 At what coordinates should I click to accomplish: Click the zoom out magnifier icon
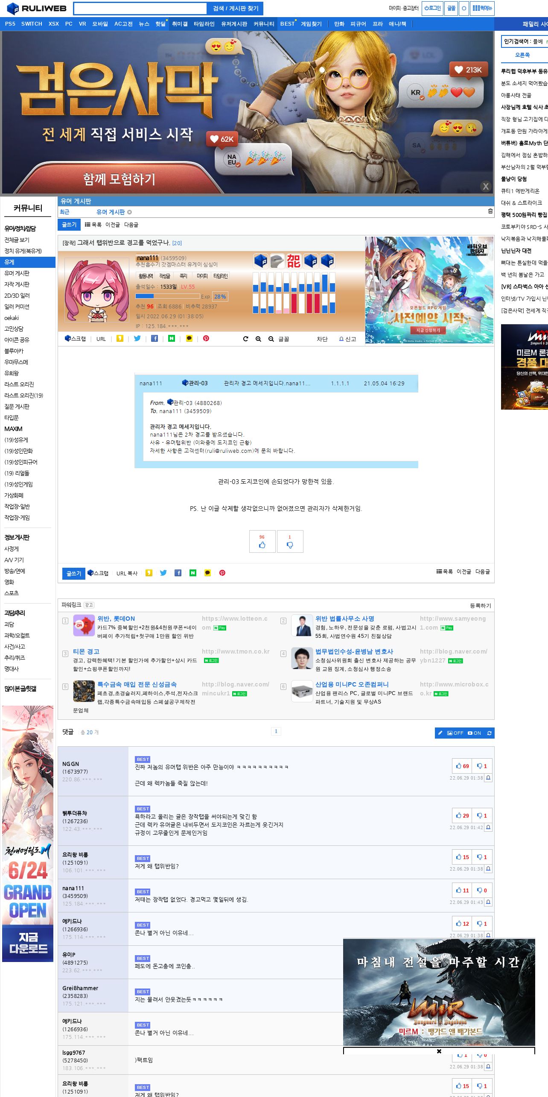pyautogui.click(x=271, y=339)
